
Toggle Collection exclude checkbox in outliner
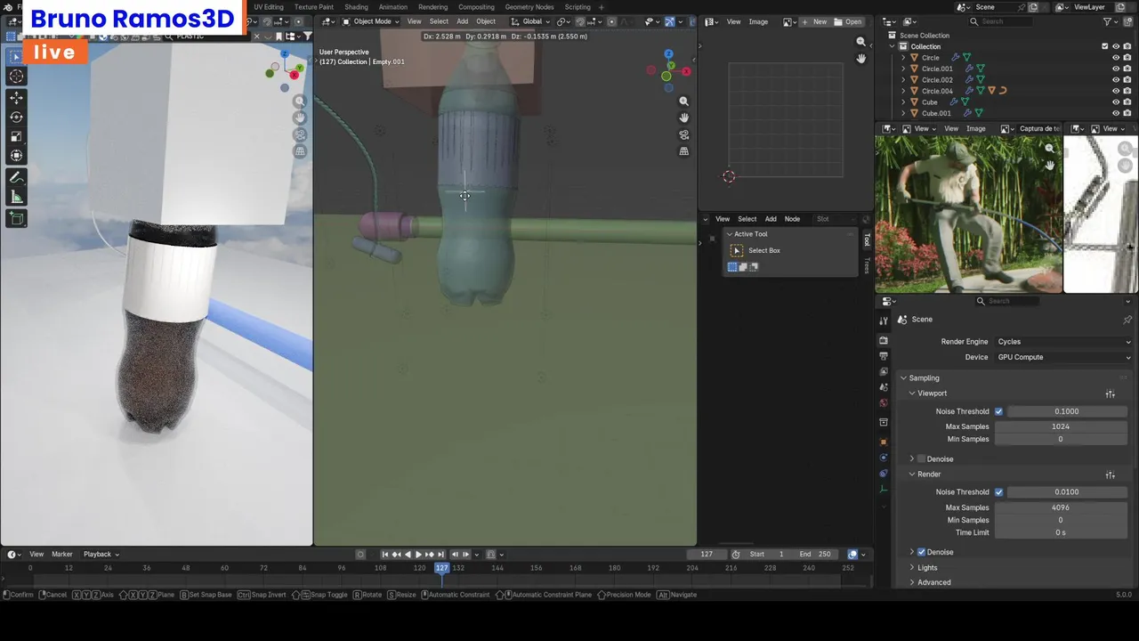(x=1105, y=46)
